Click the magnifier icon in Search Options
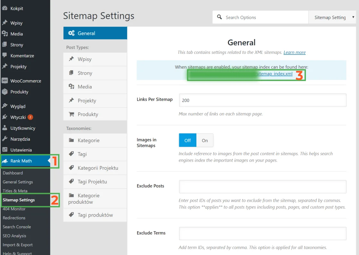Viewport: 359px width, 255px height. [x=219, y=17]
